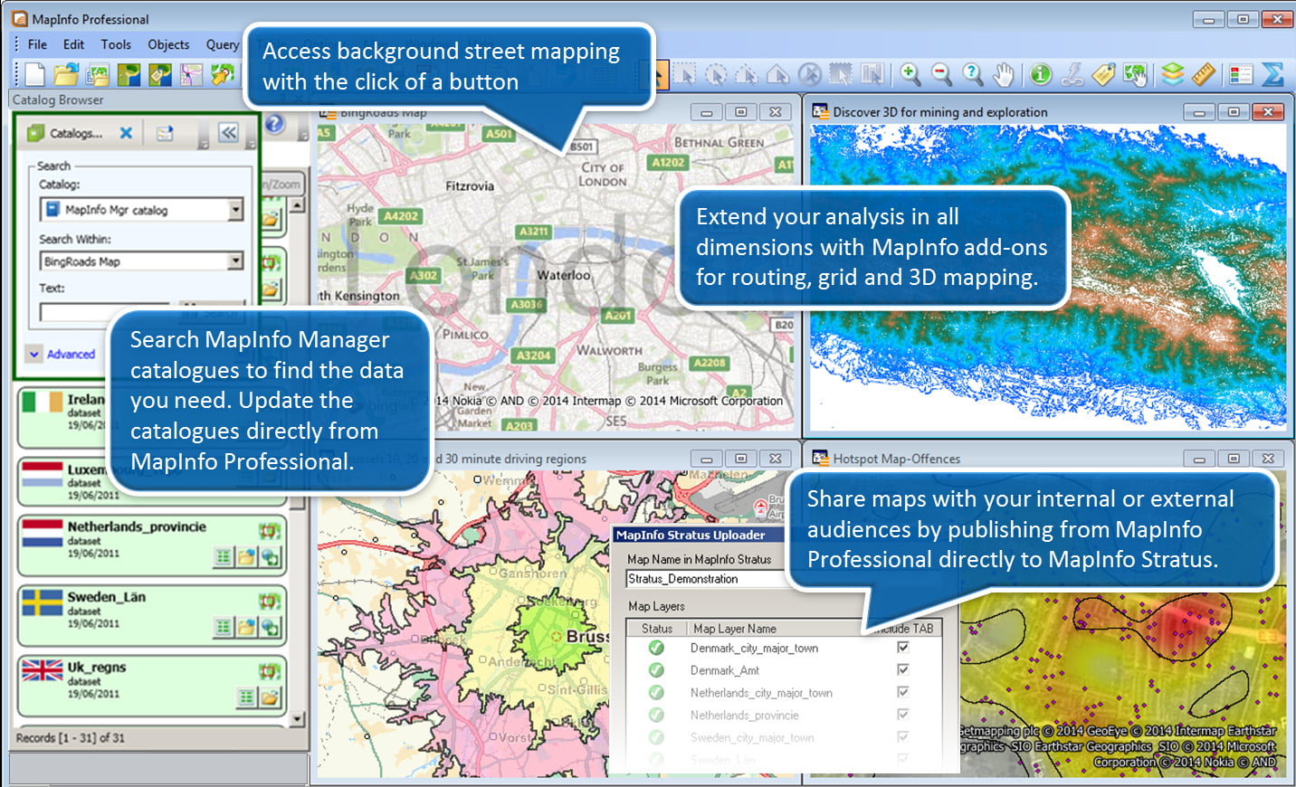Image resolution: width=1296 pixels, height=787 pixels.
Task: Click the Discover 3D window title icon
Action: pos(820,111)
